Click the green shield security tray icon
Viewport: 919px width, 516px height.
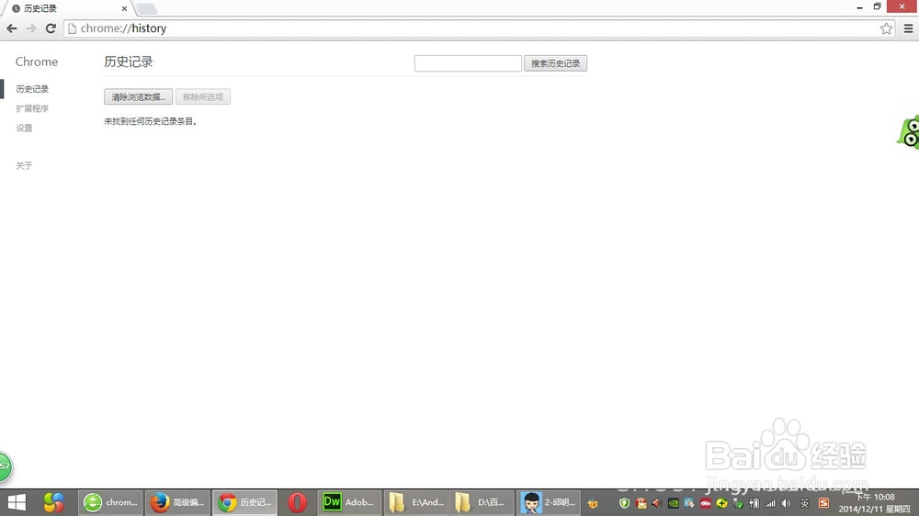pos(624,503)
